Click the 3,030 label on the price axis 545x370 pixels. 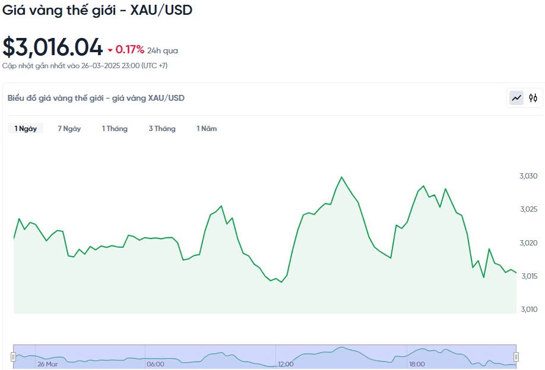click(x=528, y=176)
